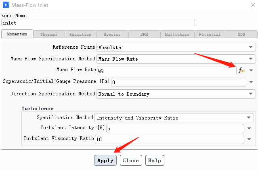Screen dimensions: 258x171
Task: Open Help for the Mass-Flow Inlet dialog
Action: [x=154, y=160]
